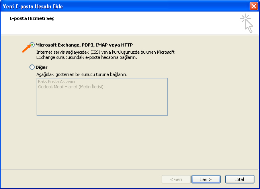Click the Microsoft Exchange, POP3, IMAP veya HTTP label
Viewport: 260px width, 189px height.
[x=84, y=45]
